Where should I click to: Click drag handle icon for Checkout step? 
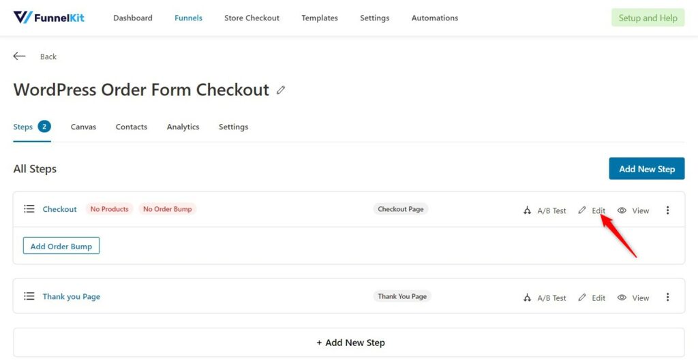coord(29,208)
